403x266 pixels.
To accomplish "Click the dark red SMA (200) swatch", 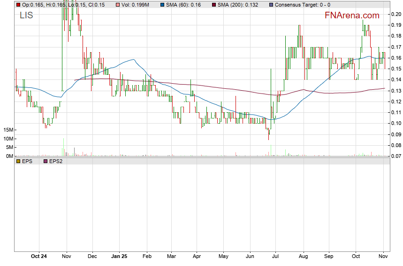I will [x=214, y=5].
